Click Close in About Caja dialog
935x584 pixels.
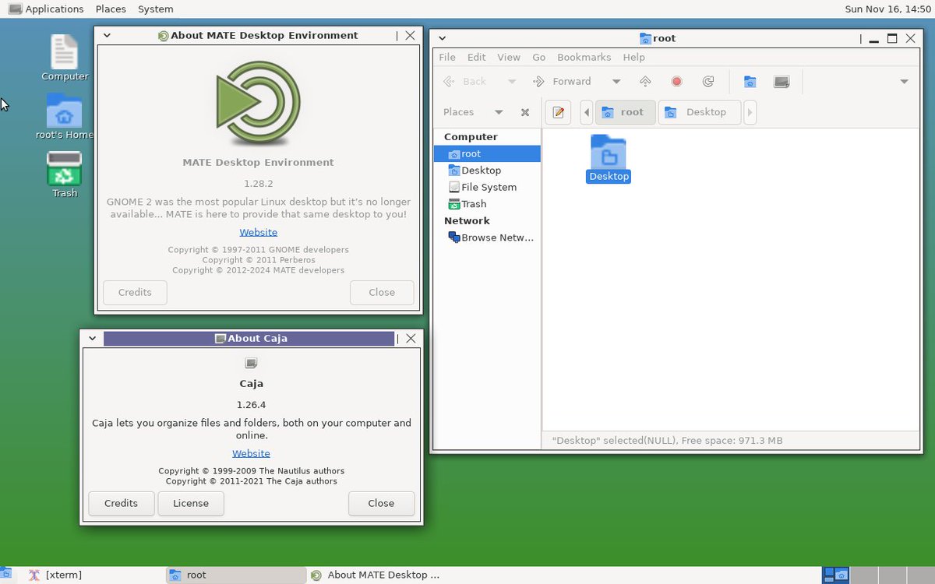(381, 503)
